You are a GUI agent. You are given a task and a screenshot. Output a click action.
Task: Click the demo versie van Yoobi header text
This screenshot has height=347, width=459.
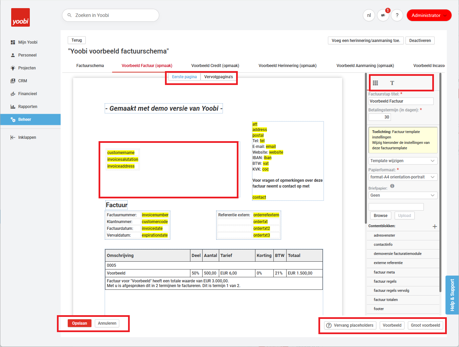click(164, 108)
